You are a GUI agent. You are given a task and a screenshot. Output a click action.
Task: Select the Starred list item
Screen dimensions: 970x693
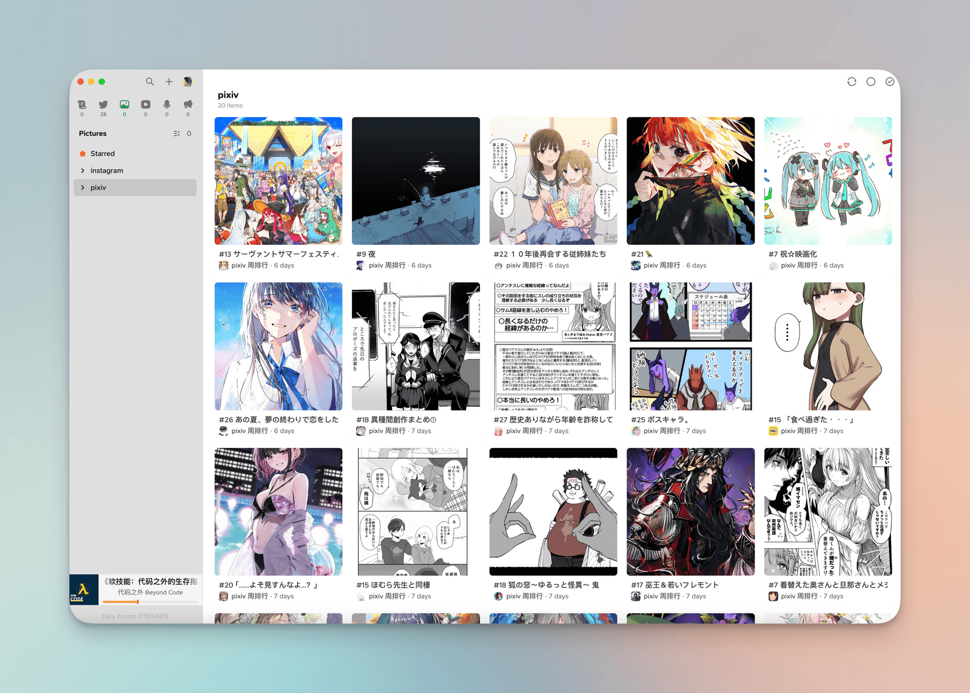(135, 153)
